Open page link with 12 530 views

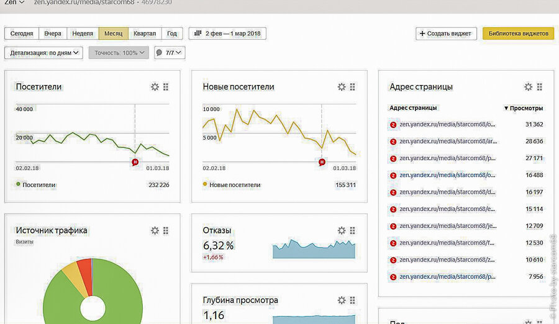pos(447,243)
